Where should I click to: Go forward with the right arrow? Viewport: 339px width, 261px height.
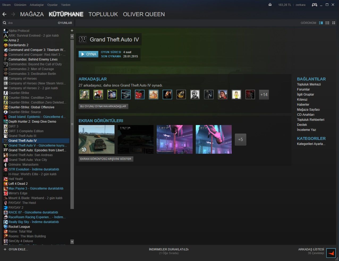pyautogui.click(x=13, y=14)
